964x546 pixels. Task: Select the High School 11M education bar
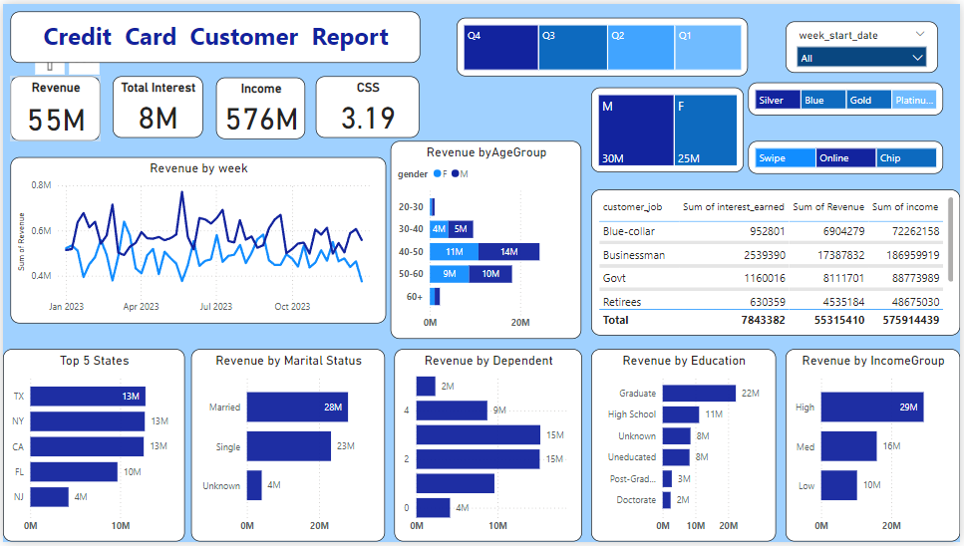[x=681, y=414]
